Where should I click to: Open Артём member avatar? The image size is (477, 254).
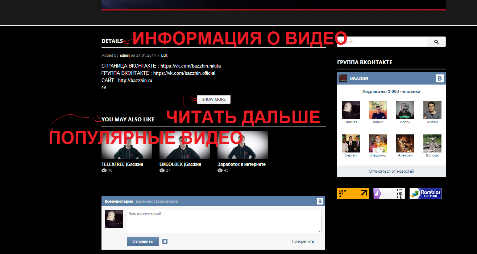pos(432,110)
